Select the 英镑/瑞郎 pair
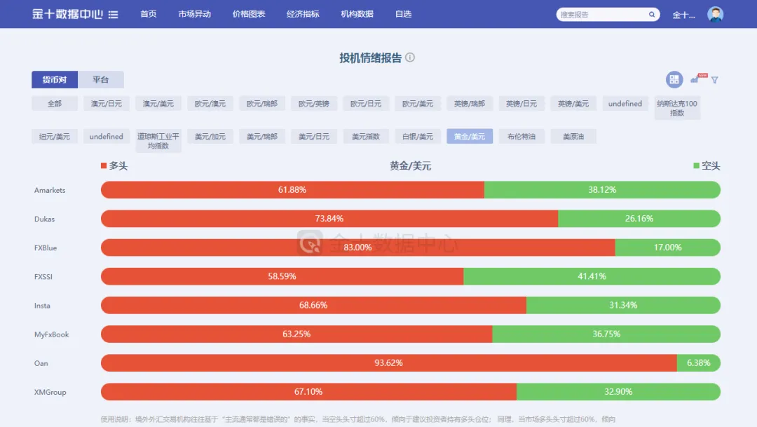This screenshot has width=757, height=427. pyautogui.click(x=470, y=103)
